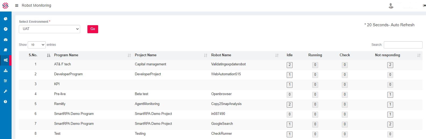The image size is (426, 139).
Task: Click the circled P sidebar icon
Action: [6, 29]
